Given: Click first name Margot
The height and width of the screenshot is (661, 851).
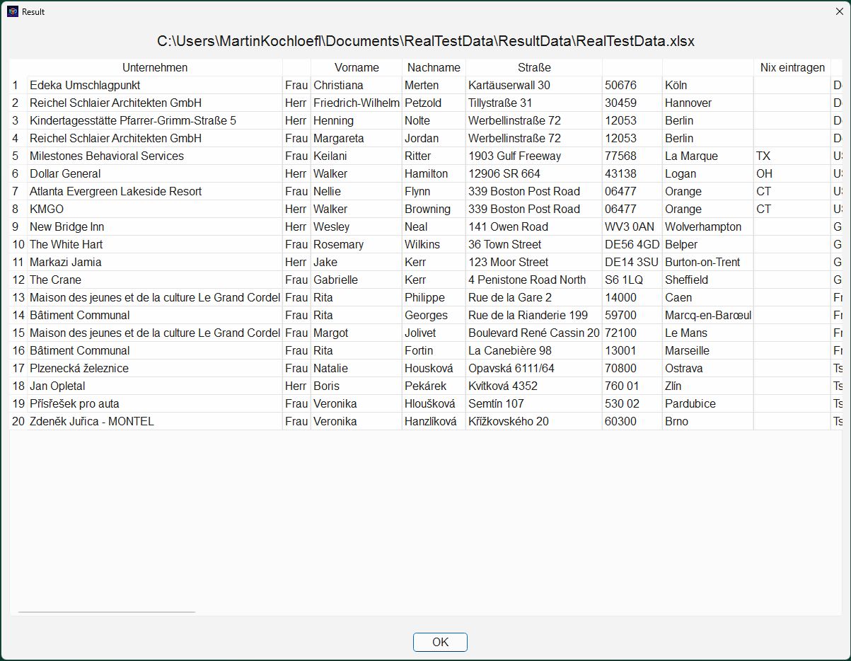Looking at the screenshot, I should (x=357, y=333).
